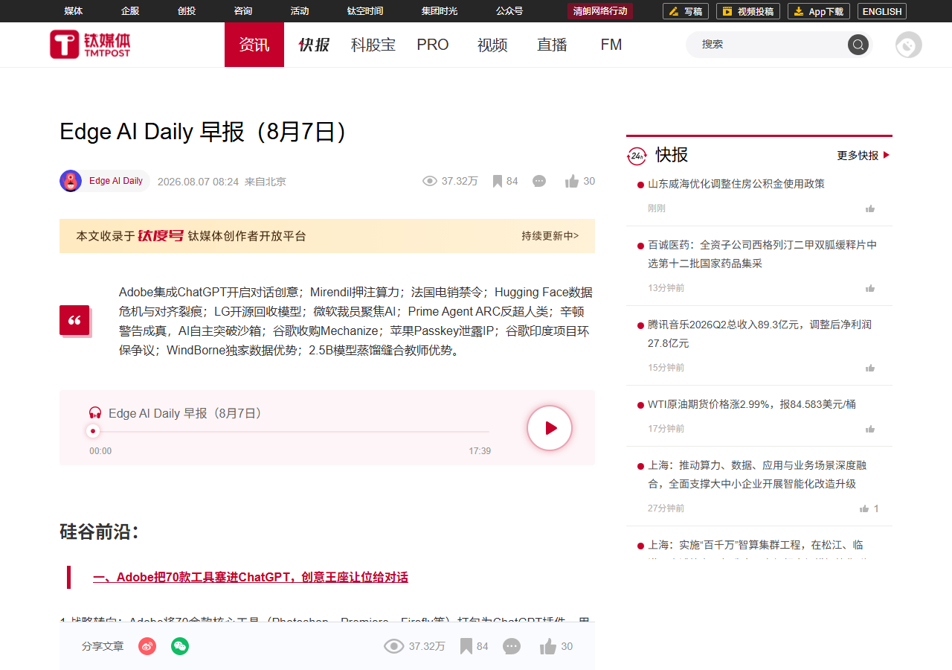The height and width of the screenshot is (670, 952).
Task: Open Adobe把70款工具塞进ChatGPT headline link
Action: point(251,577)
